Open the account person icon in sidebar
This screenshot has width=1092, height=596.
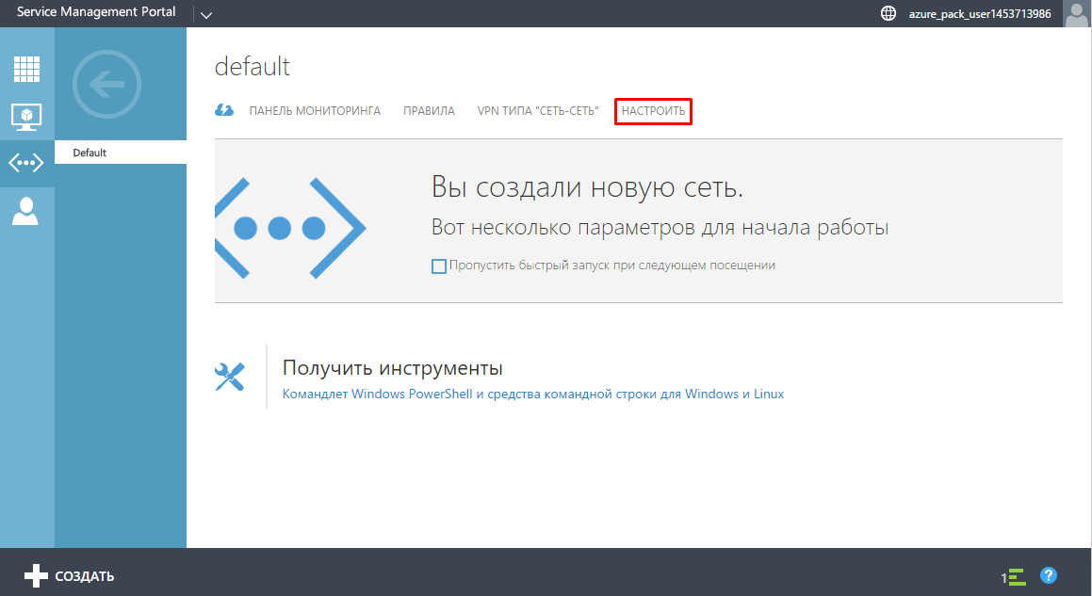[x=26, y=211]
